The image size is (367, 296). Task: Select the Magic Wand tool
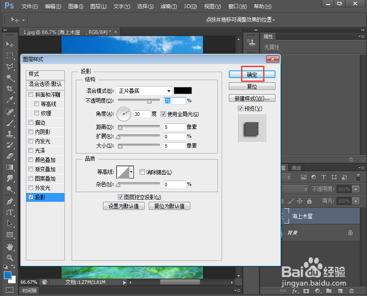click(10, 78)
